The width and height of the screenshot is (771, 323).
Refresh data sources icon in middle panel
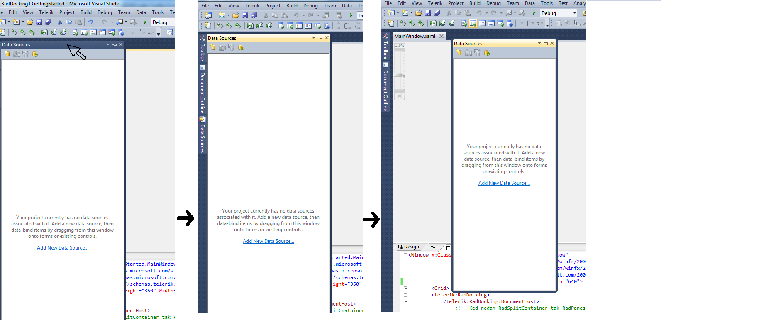(x=241, y=47)
